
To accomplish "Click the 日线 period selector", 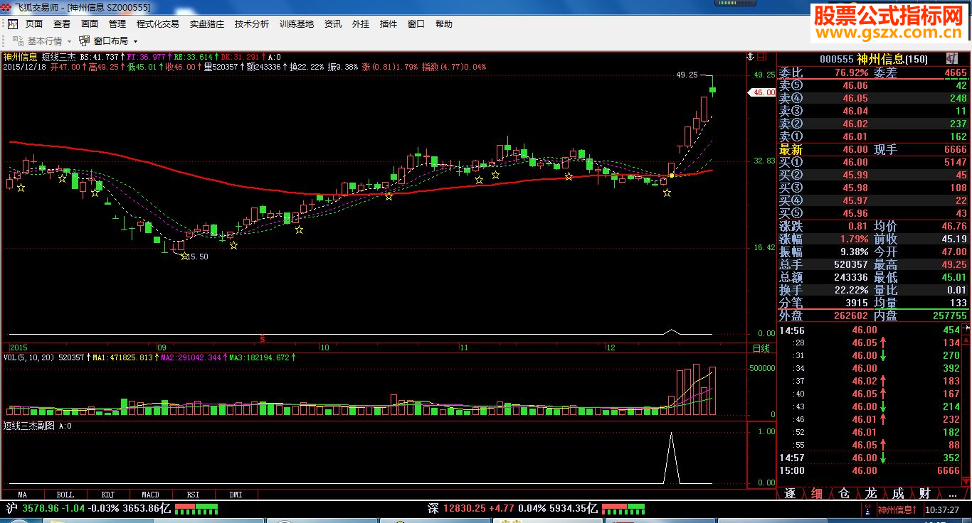I will [761, 348].
